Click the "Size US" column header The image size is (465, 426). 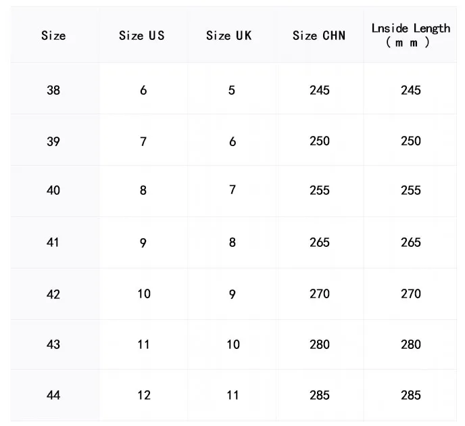[141, 35]
